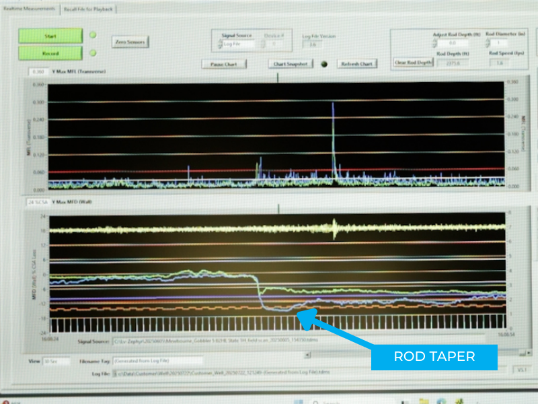Click the Pause Chart button
Image resolution: width=538 pixels, height=404 pixels.
pyautogui.click(x=224, y=64)
